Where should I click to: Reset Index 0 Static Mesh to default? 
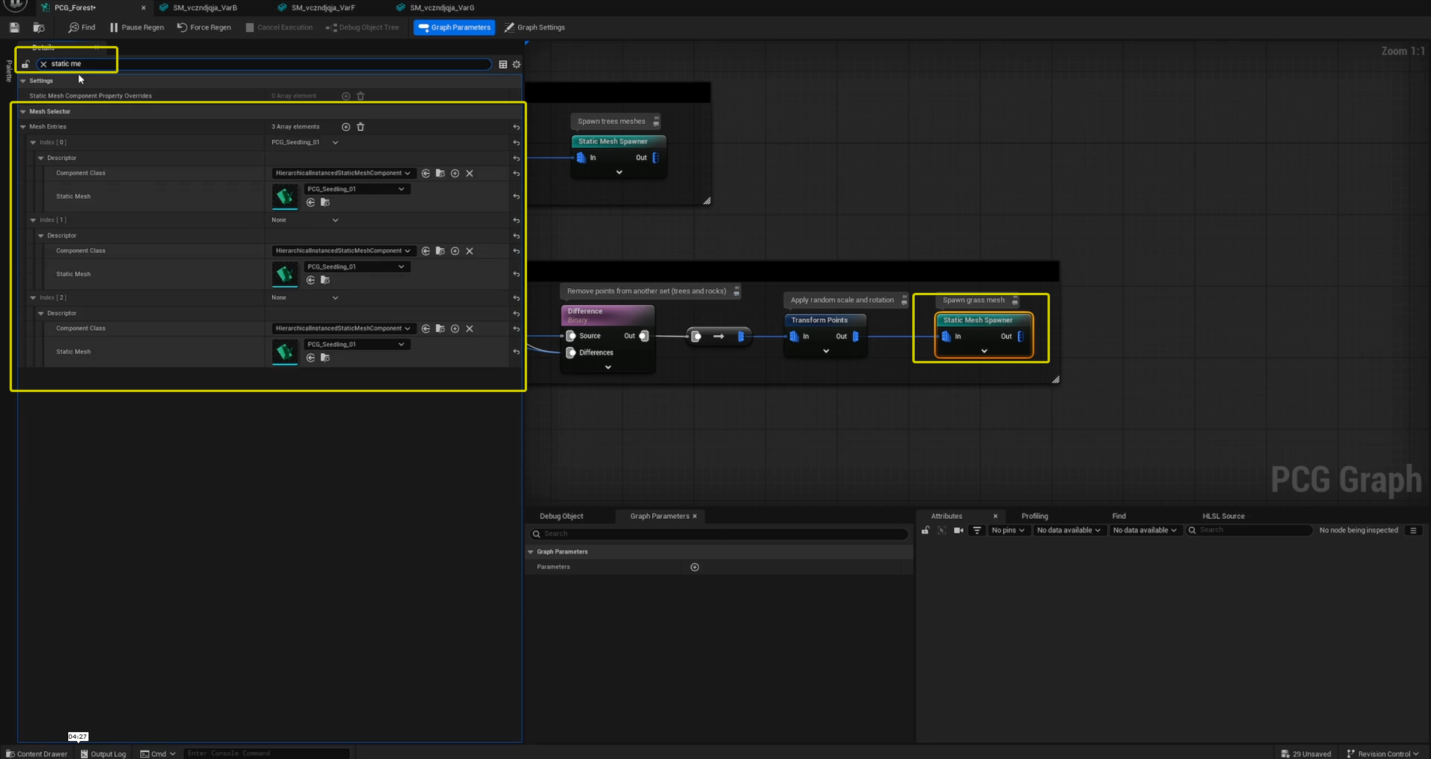coord(516,197)
